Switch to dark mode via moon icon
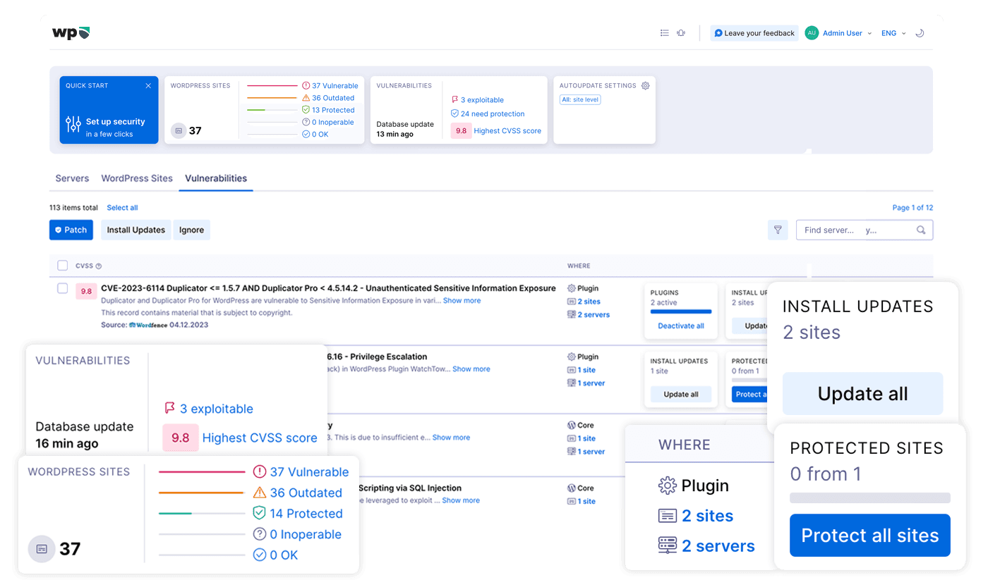Image resolution: width=988 pixels, height=587 pixels. tap(920, 33)
